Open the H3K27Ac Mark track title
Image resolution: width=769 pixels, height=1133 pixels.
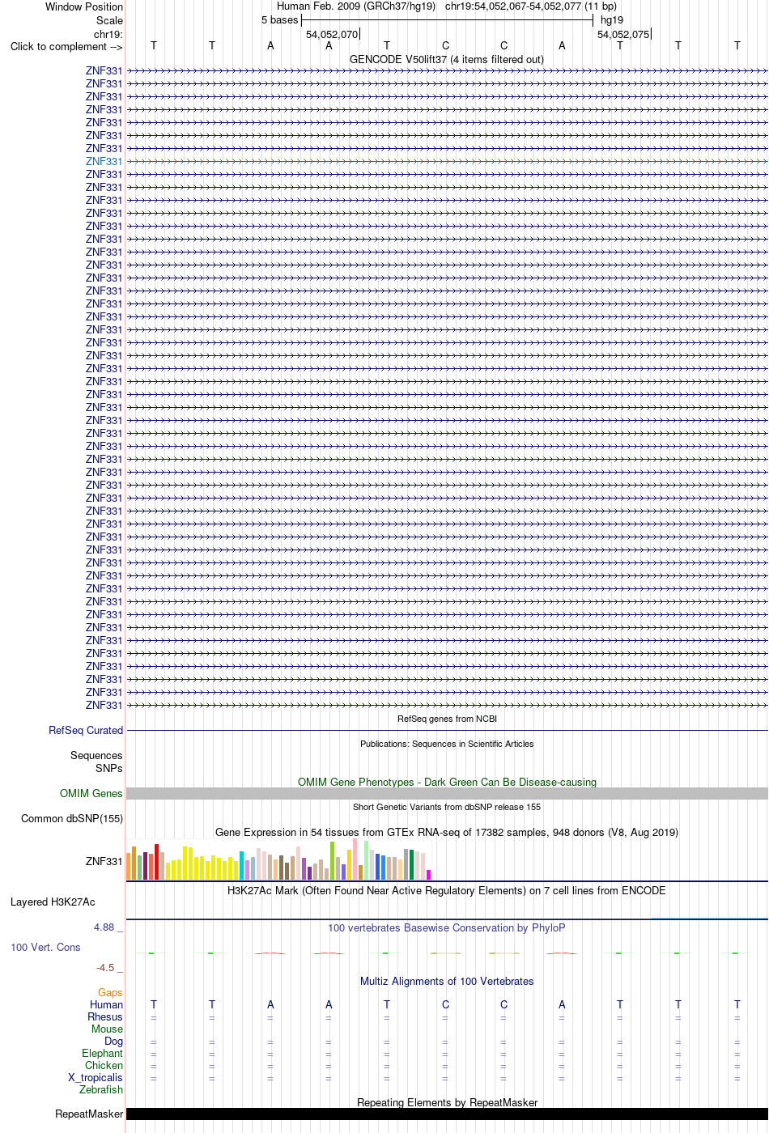pyautogui.click(x=447, y=890)
